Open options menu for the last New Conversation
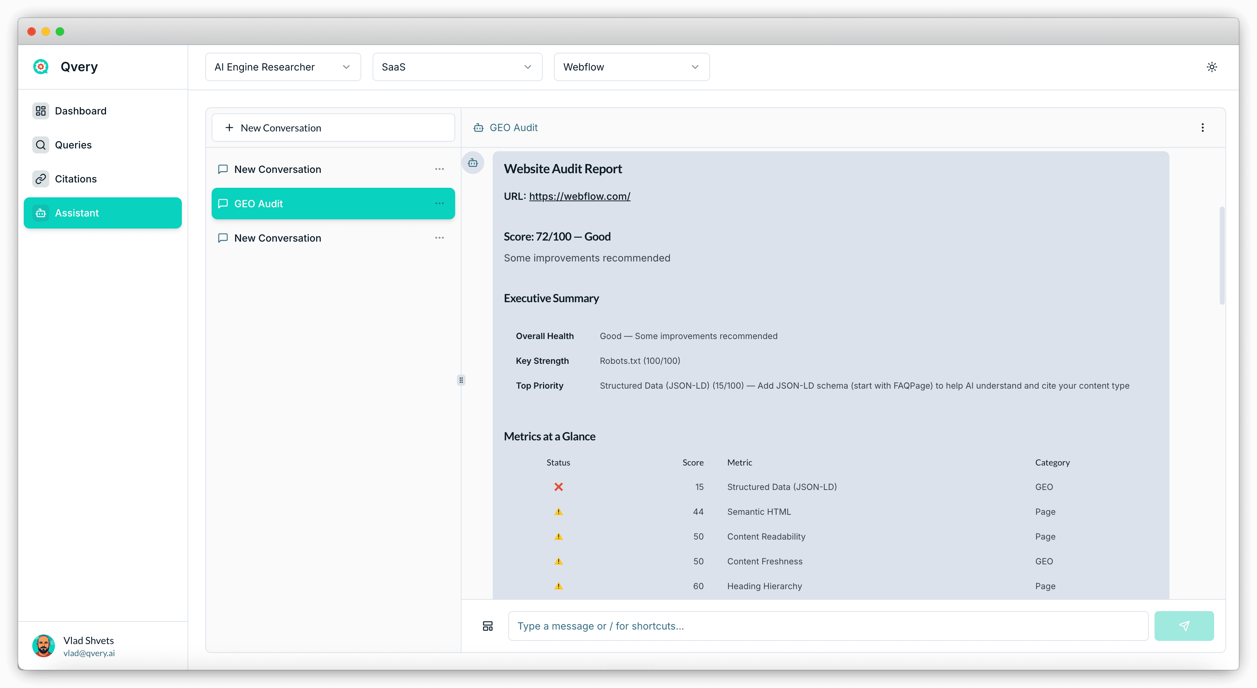 pos(439,238)
